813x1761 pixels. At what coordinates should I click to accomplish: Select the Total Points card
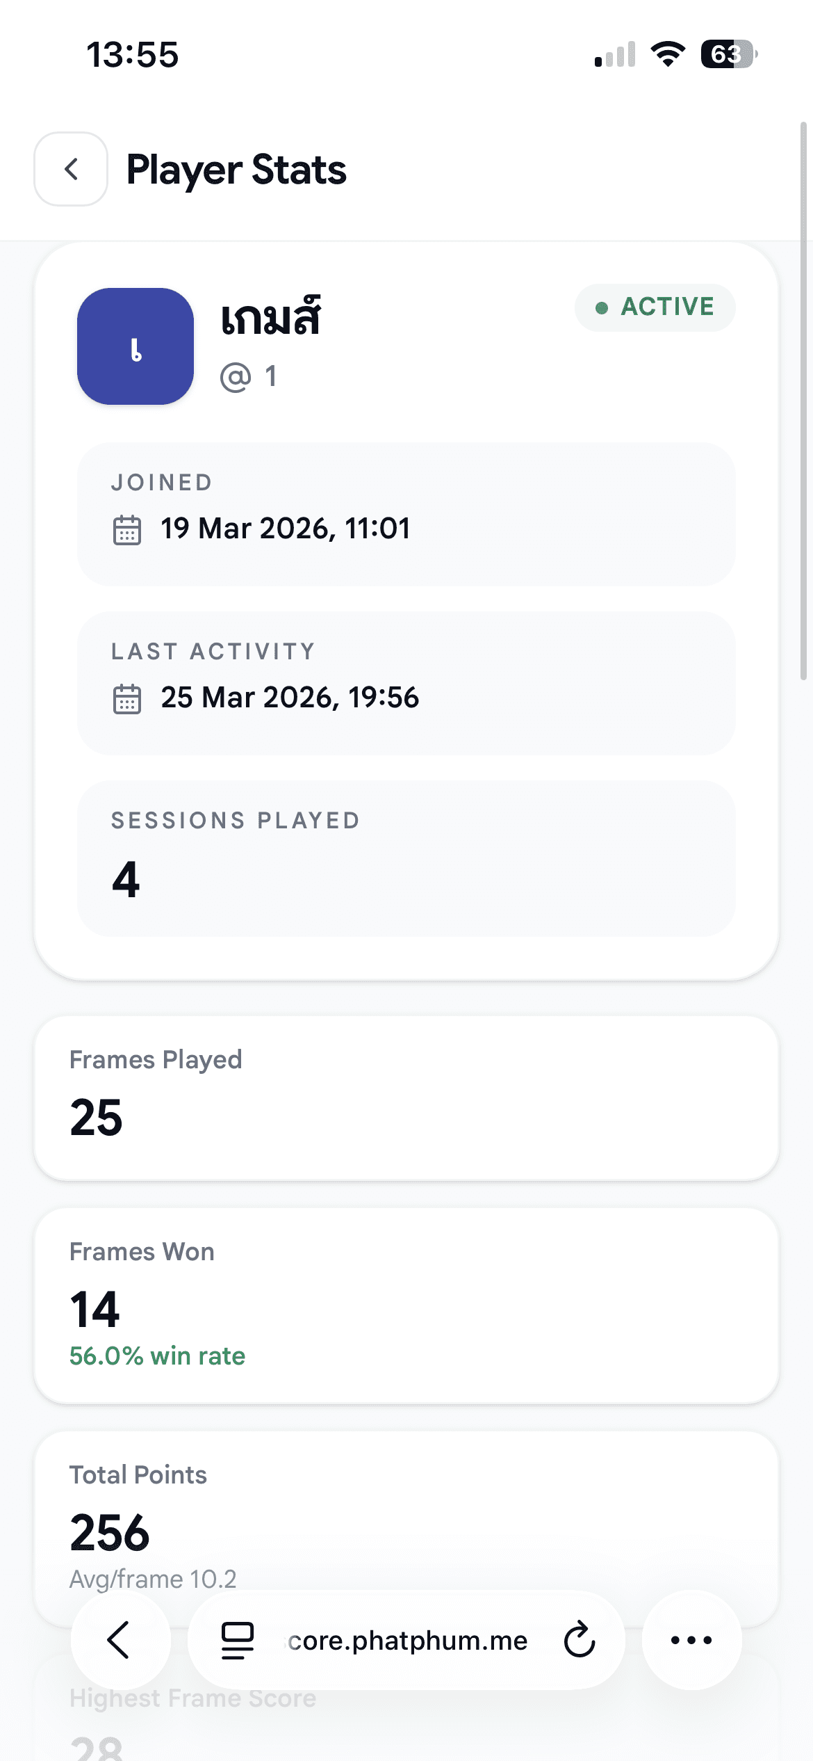coord(406,1509)
